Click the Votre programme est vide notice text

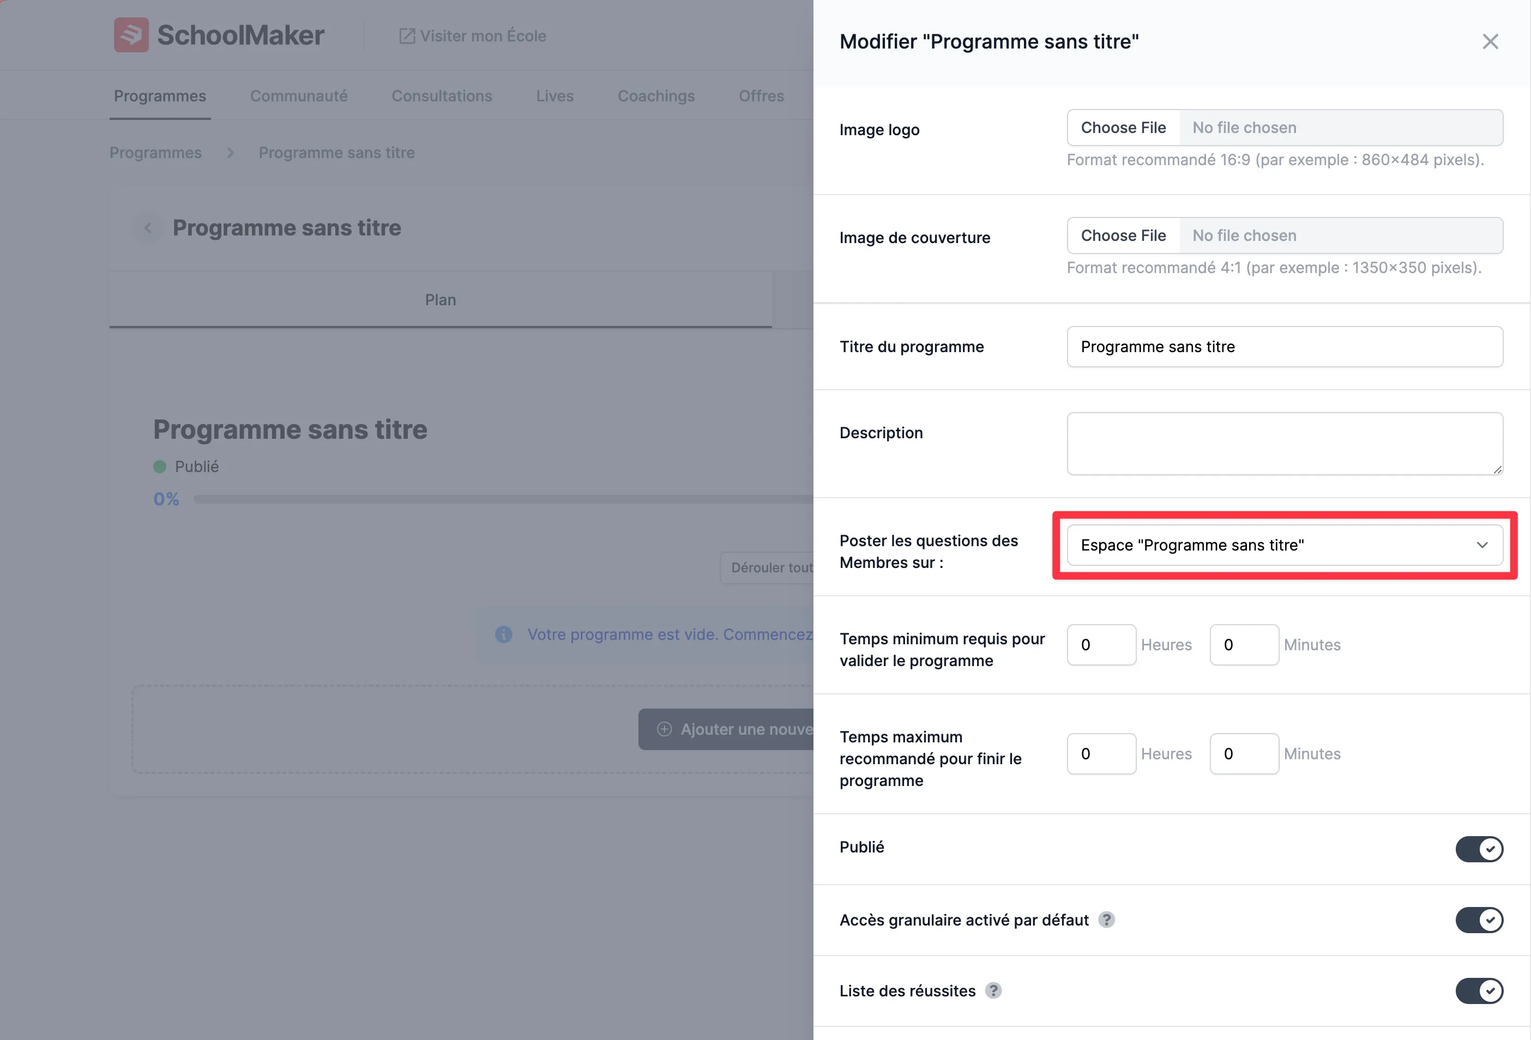coord(671,634)
